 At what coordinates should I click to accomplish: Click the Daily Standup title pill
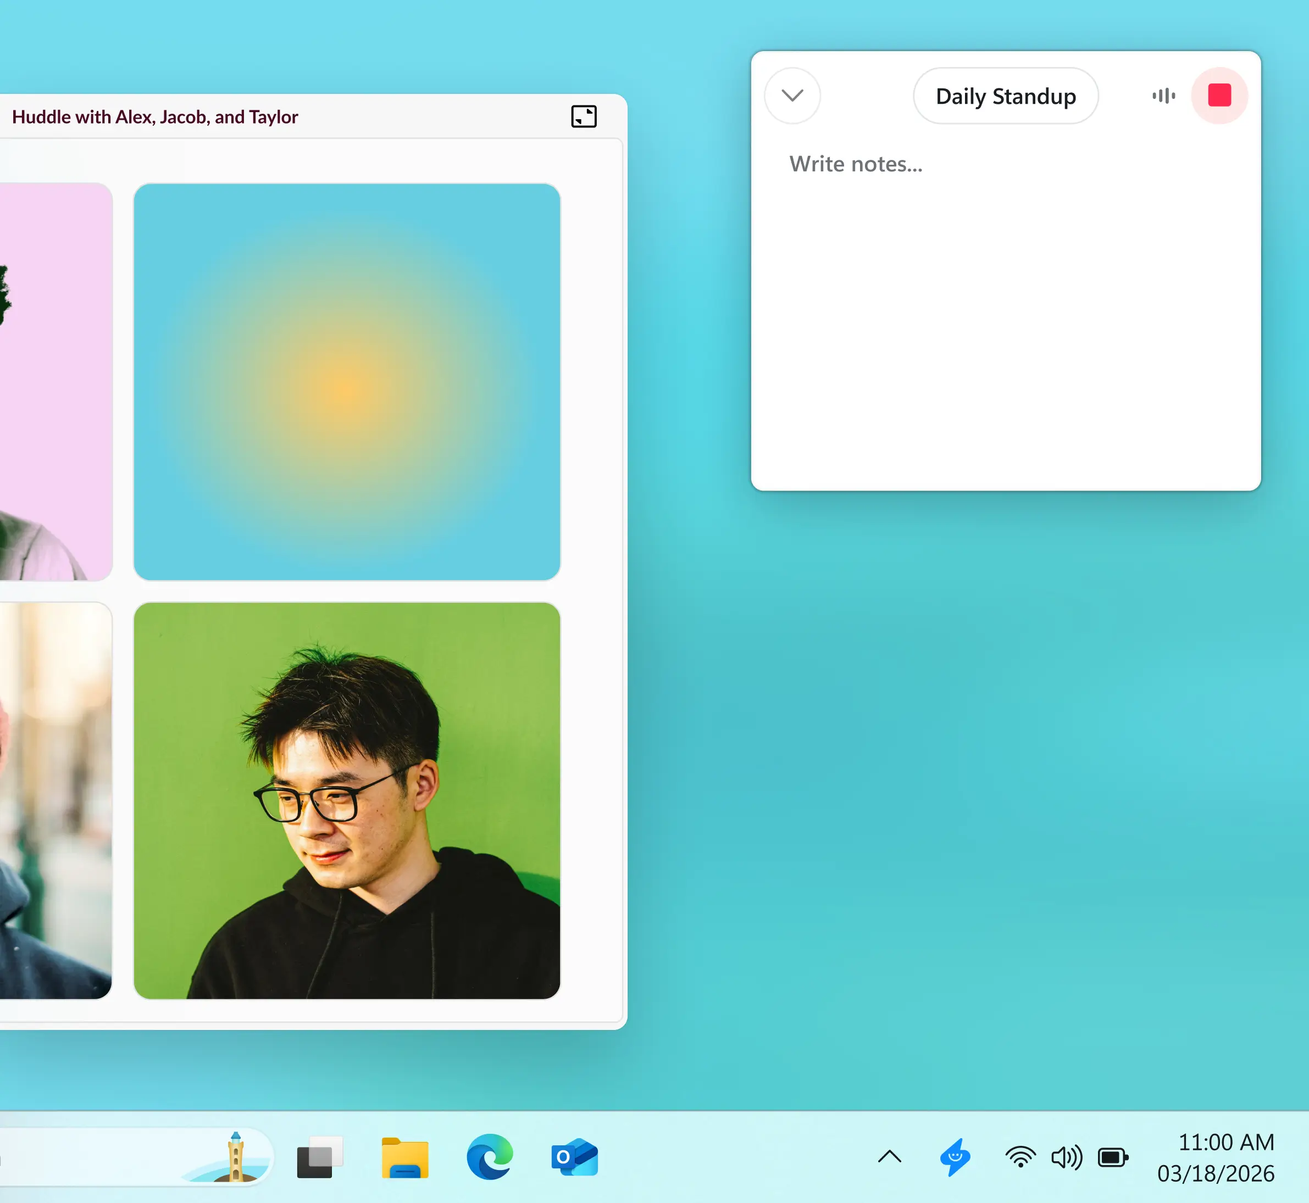click(x=1006, y=96)
